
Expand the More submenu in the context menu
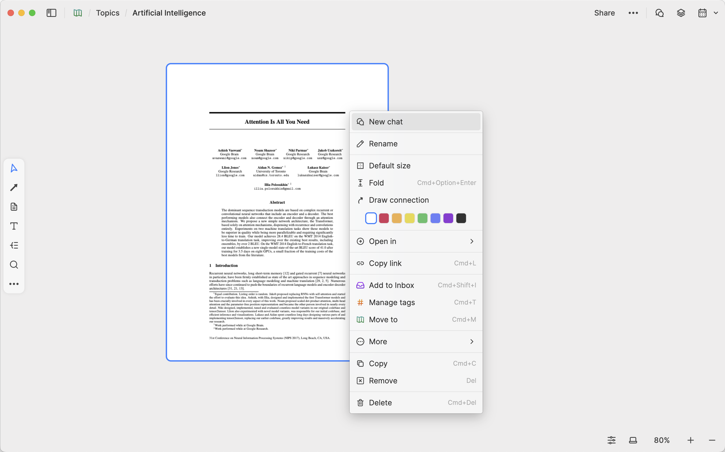click(416, 341)
